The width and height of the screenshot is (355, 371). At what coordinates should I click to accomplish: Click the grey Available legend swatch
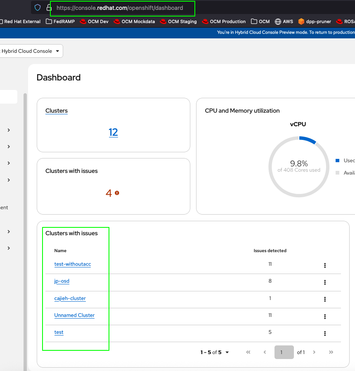coord(338,173)
